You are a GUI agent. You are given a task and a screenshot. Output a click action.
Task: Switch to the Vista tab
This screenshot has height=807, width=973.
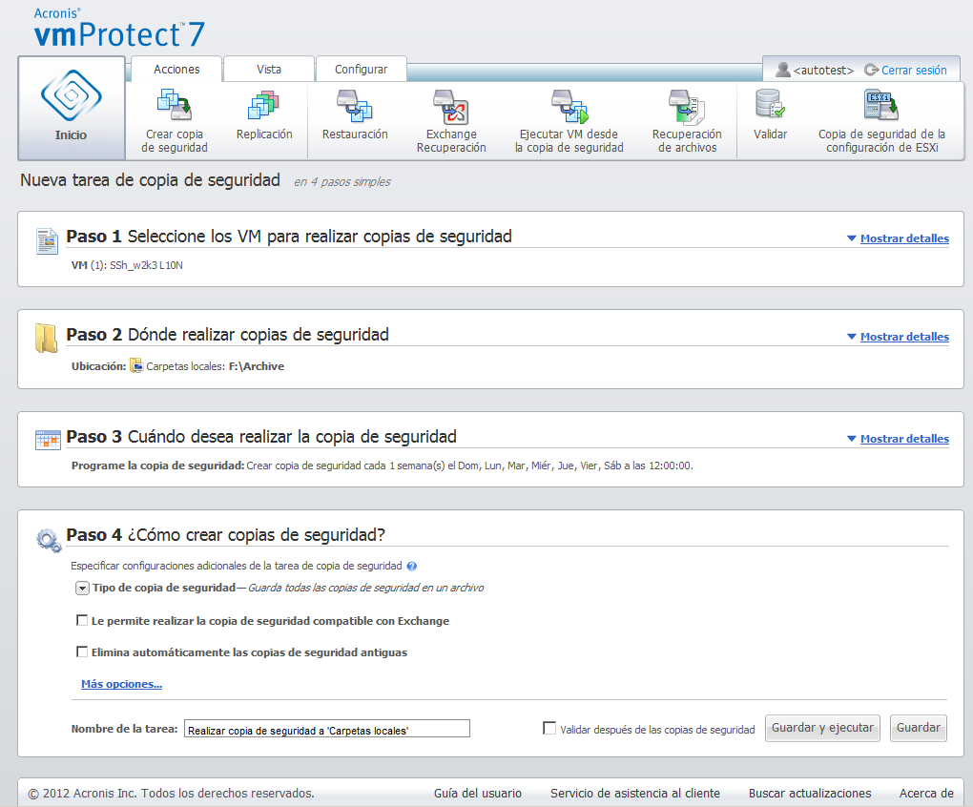[268, 70]
